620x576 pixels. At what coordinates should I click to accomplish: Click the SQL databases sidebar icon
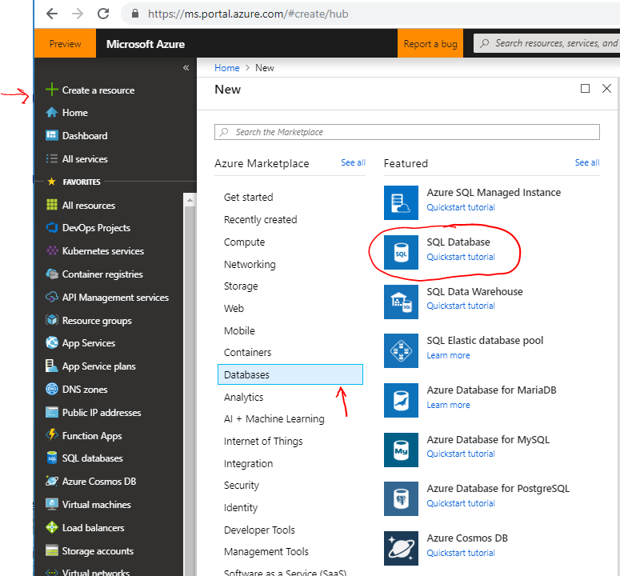(52, 458)
